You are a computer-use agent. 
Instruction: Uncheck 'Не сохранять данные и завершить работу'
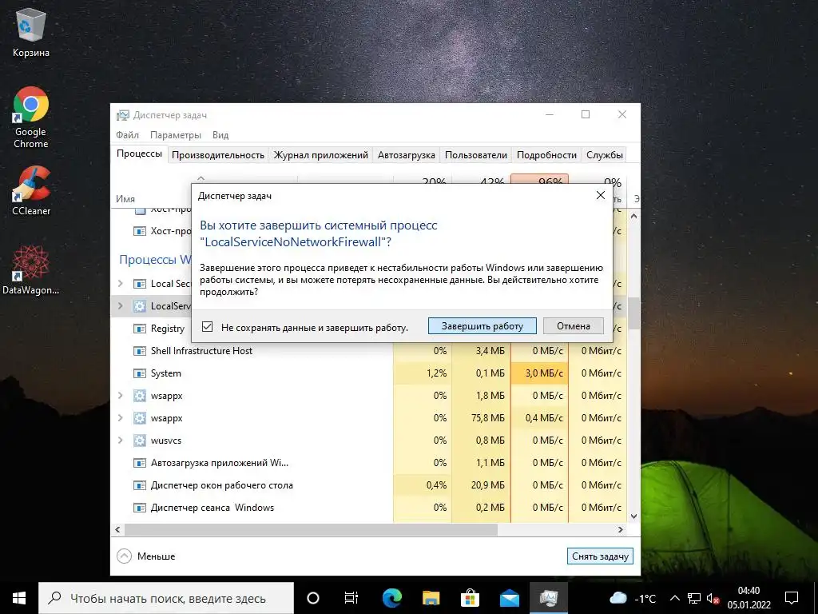click(x=207, y=327)
